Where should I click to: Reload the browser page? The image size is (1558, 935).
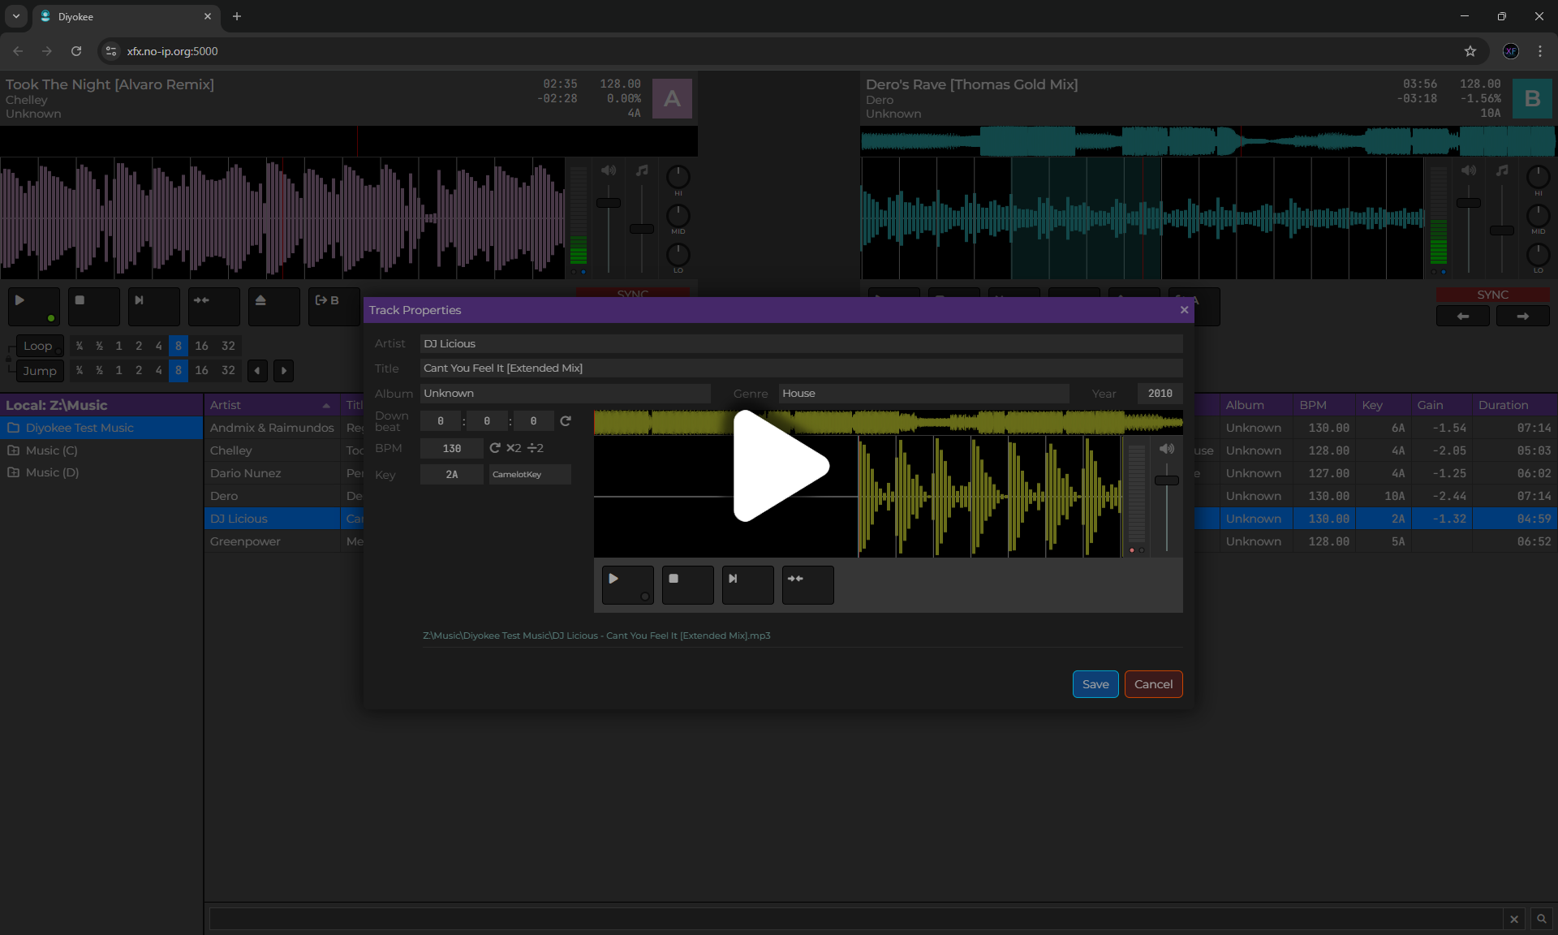coord(76,51)
